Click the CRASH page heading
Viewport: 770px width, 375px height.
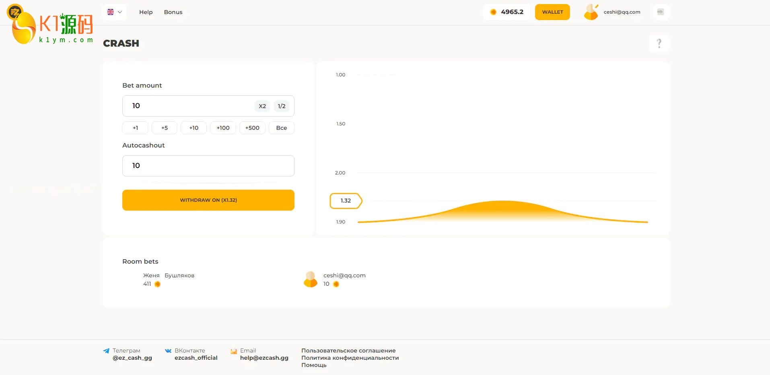(121, 43)
